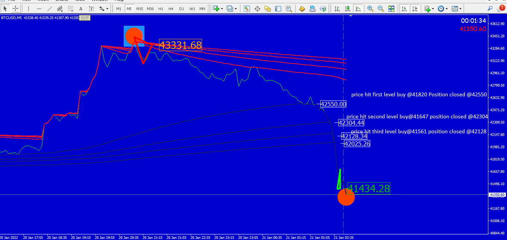Switch to line chart display

pos(358,8)
